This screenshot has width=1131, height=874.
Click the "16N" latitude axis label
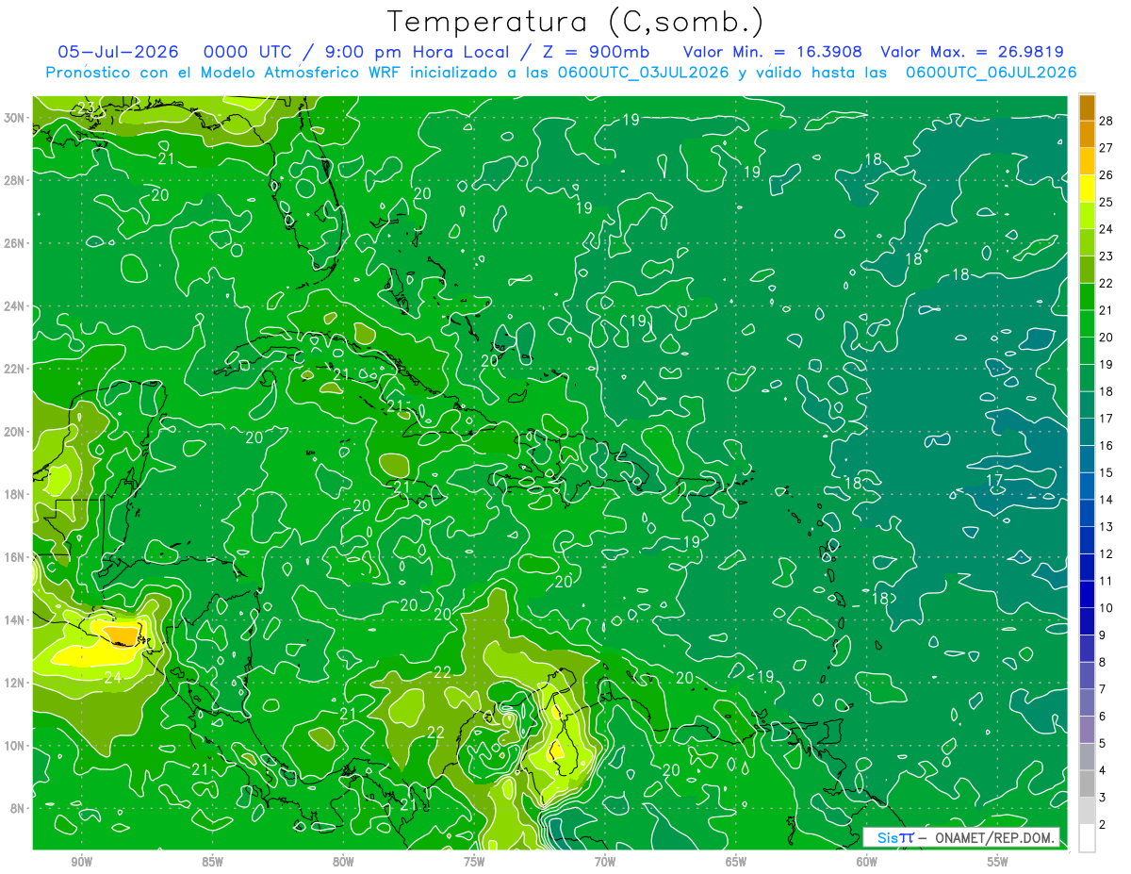pos(15,557)
